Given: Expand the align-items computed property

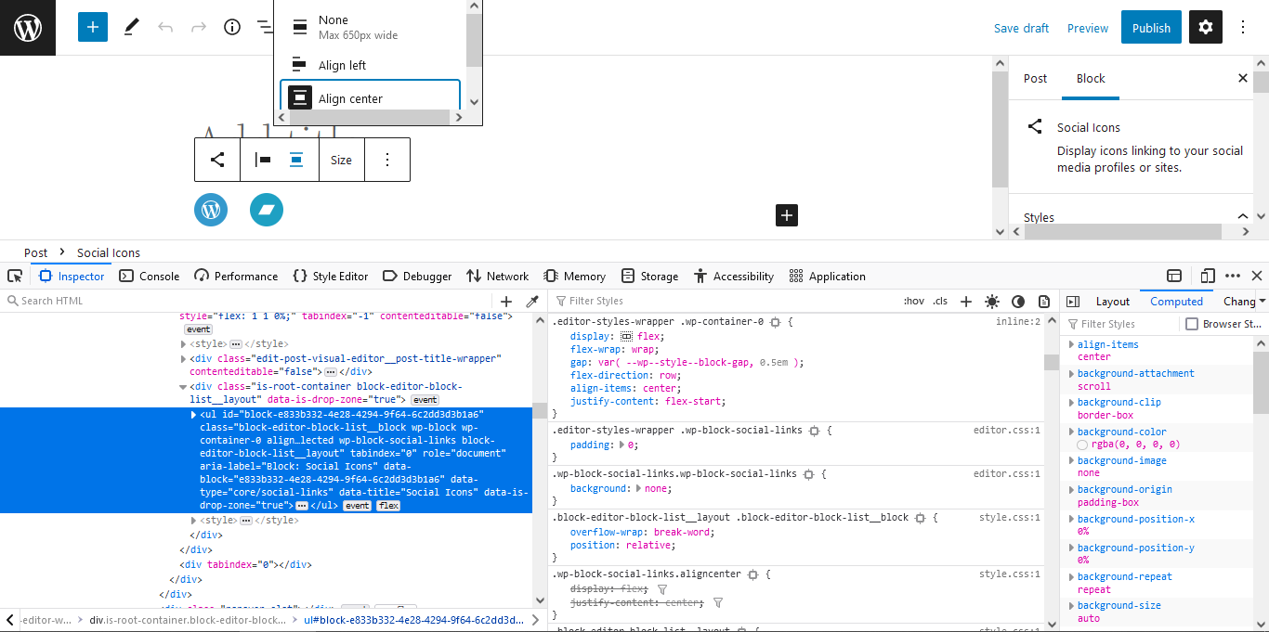Looking at the screenshot, I should pos(1071,344).
